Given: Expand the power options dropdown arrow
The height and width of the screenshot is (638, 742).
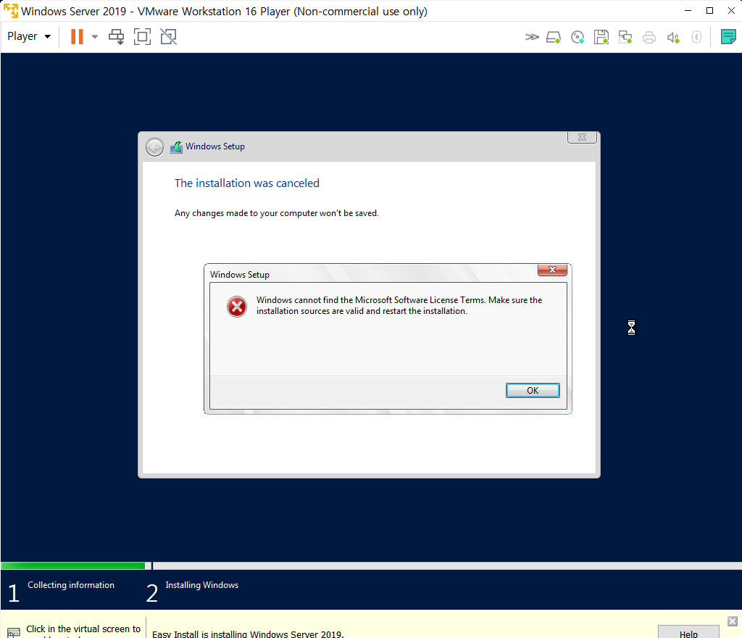Looking at the screenshot, I should pyautogui.click(x=95, y=36).
